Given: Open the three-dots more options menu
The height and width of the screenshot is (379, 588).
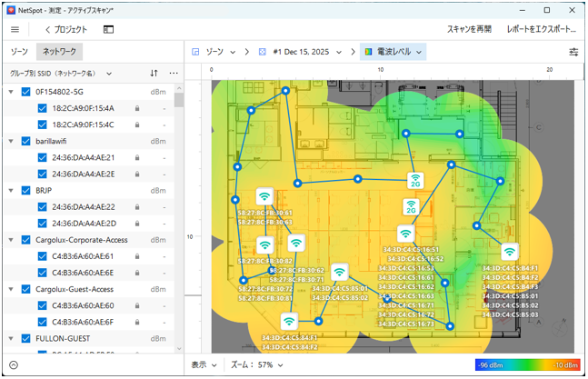Looking at the screenshot, I should (173, 73).
